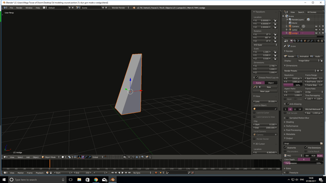Image resolution: width=326 pixels, height=183 pixels.
Task: Expand the Shading panel
Action: coord(290,122)
